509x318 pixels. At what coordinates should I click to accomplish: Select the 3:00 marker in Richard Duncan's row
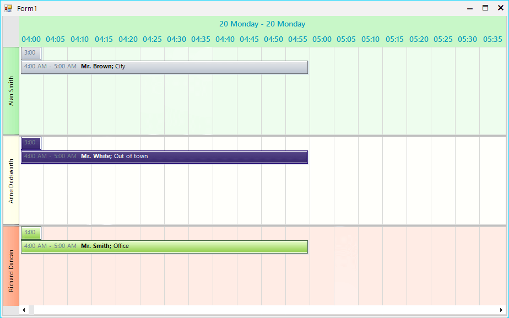click(x=31, y=233)
